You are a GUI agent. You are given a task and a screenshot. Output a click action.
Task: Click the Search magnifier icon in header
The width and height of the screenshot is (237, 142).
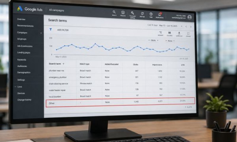coord(114,12)
